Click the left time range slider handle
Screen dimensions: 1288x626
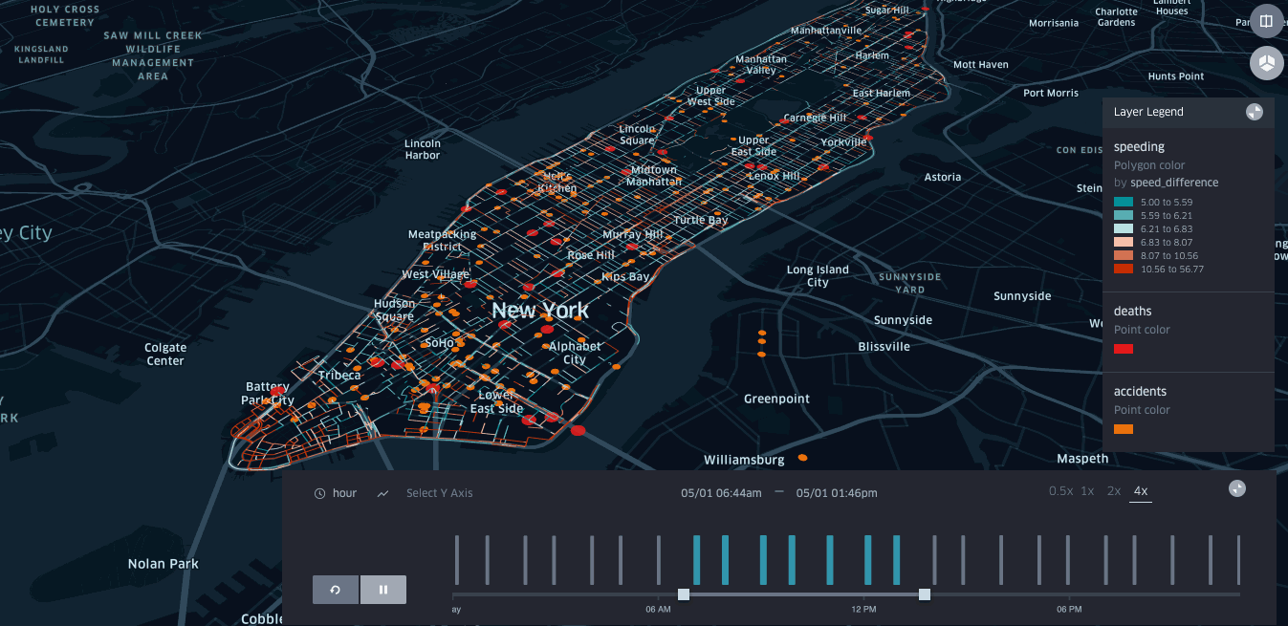tap(684, 594)
